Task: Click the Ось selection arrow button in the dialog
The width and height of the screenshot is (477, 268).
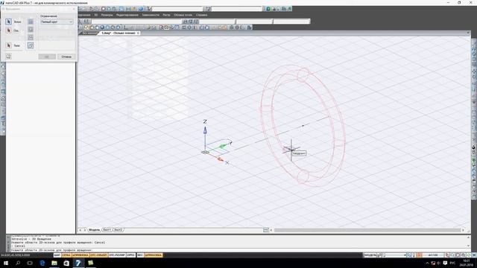Action: point(8,31)
